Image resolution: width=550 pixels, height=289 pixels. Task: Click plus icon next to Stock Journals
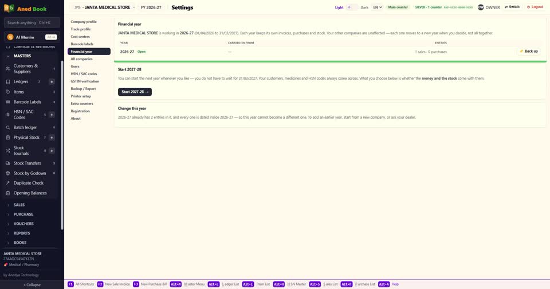click(x=52, y=151)
